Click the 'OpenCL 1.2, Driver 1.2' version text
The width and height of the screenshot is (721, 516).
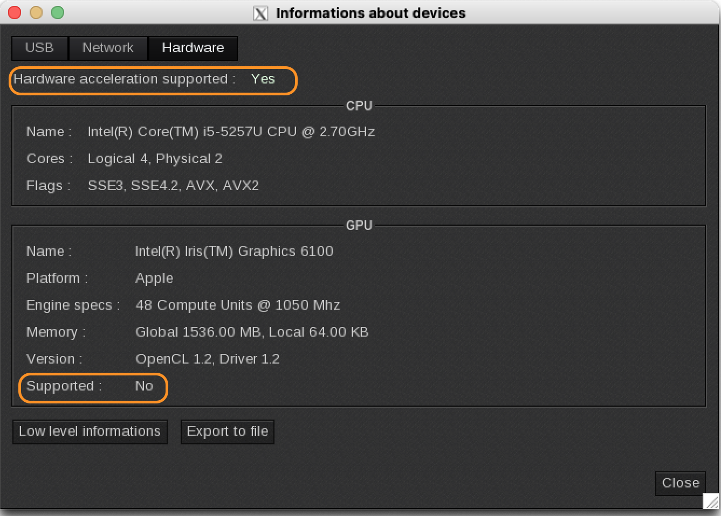(207, 359)
